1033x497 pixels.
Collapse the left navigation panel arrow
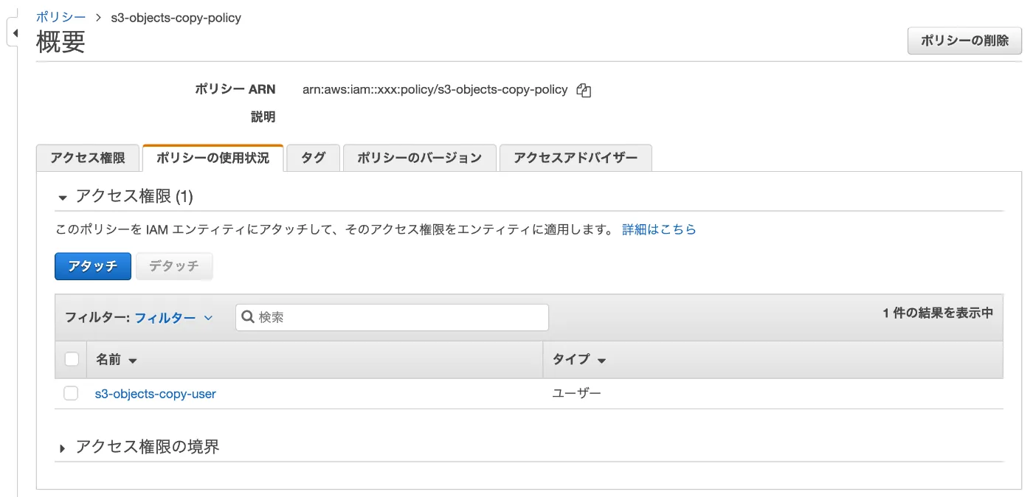pyautogui.click(x=14, y=33)
